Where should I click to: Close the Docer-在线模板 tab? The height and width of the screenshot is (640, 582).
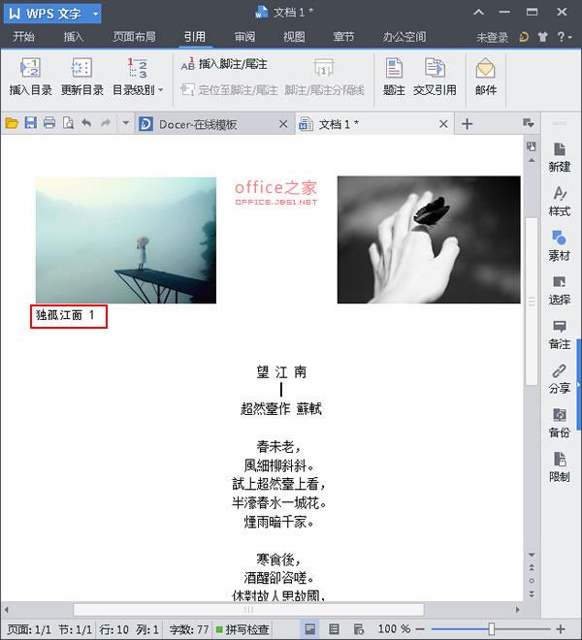283,124
